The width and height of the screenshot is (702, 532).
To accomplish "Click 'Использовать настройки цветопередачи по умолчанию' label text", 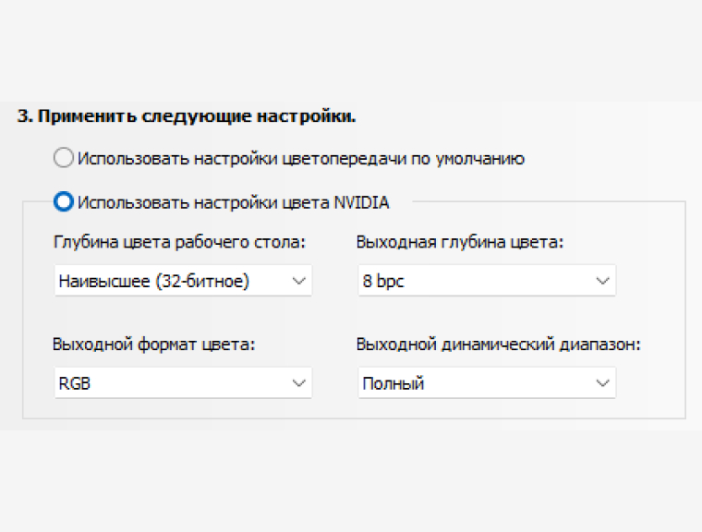I will (x=301, y=158).
